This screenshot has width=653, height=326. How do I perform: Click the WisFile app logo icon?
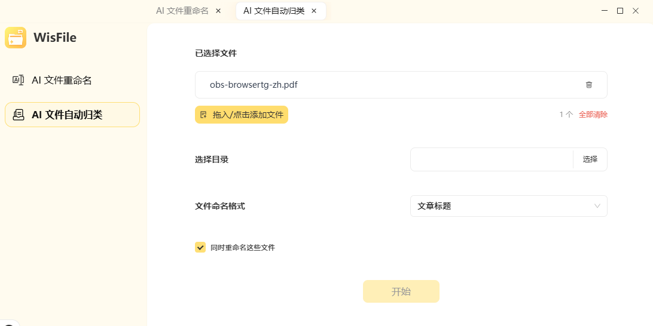point(16,38)
